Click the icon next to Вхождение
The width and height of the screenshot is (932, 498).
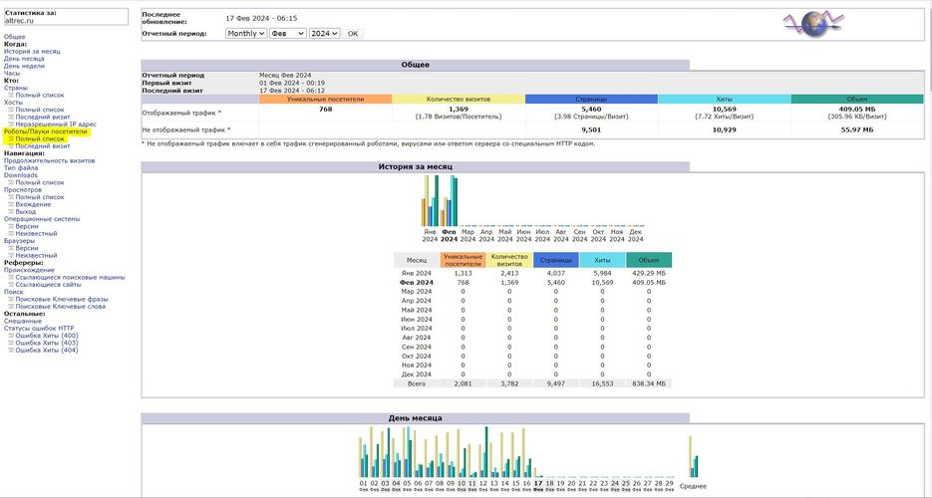[11, 204]
